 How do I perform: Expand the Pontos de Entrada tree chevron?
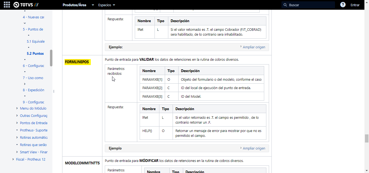coord(17,123)
